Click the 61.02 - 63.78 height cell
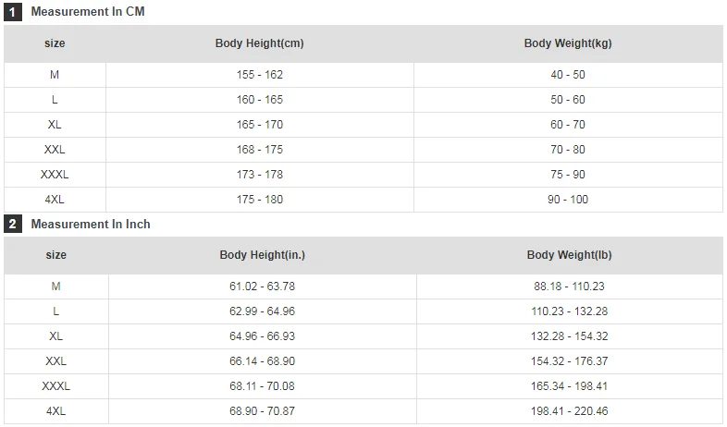This screenshot has width=727, height=427. click(x=262, y=287)
